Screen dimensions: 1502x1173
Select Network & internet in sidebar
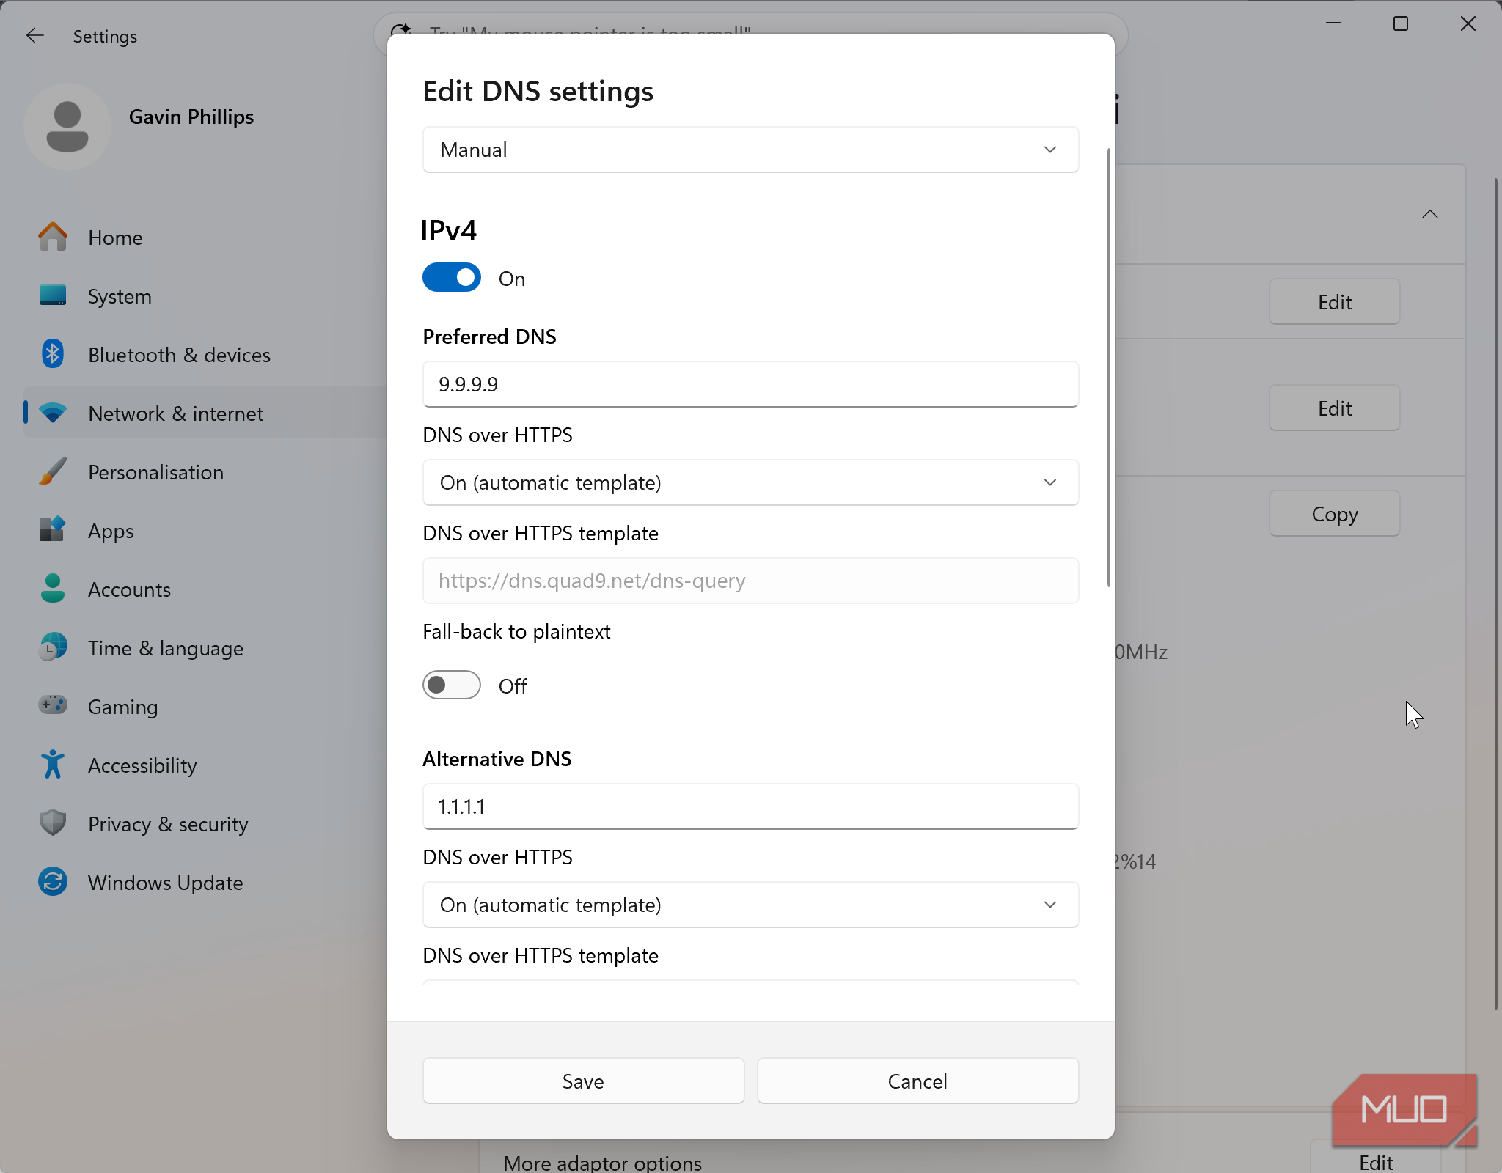coord(205,413)
